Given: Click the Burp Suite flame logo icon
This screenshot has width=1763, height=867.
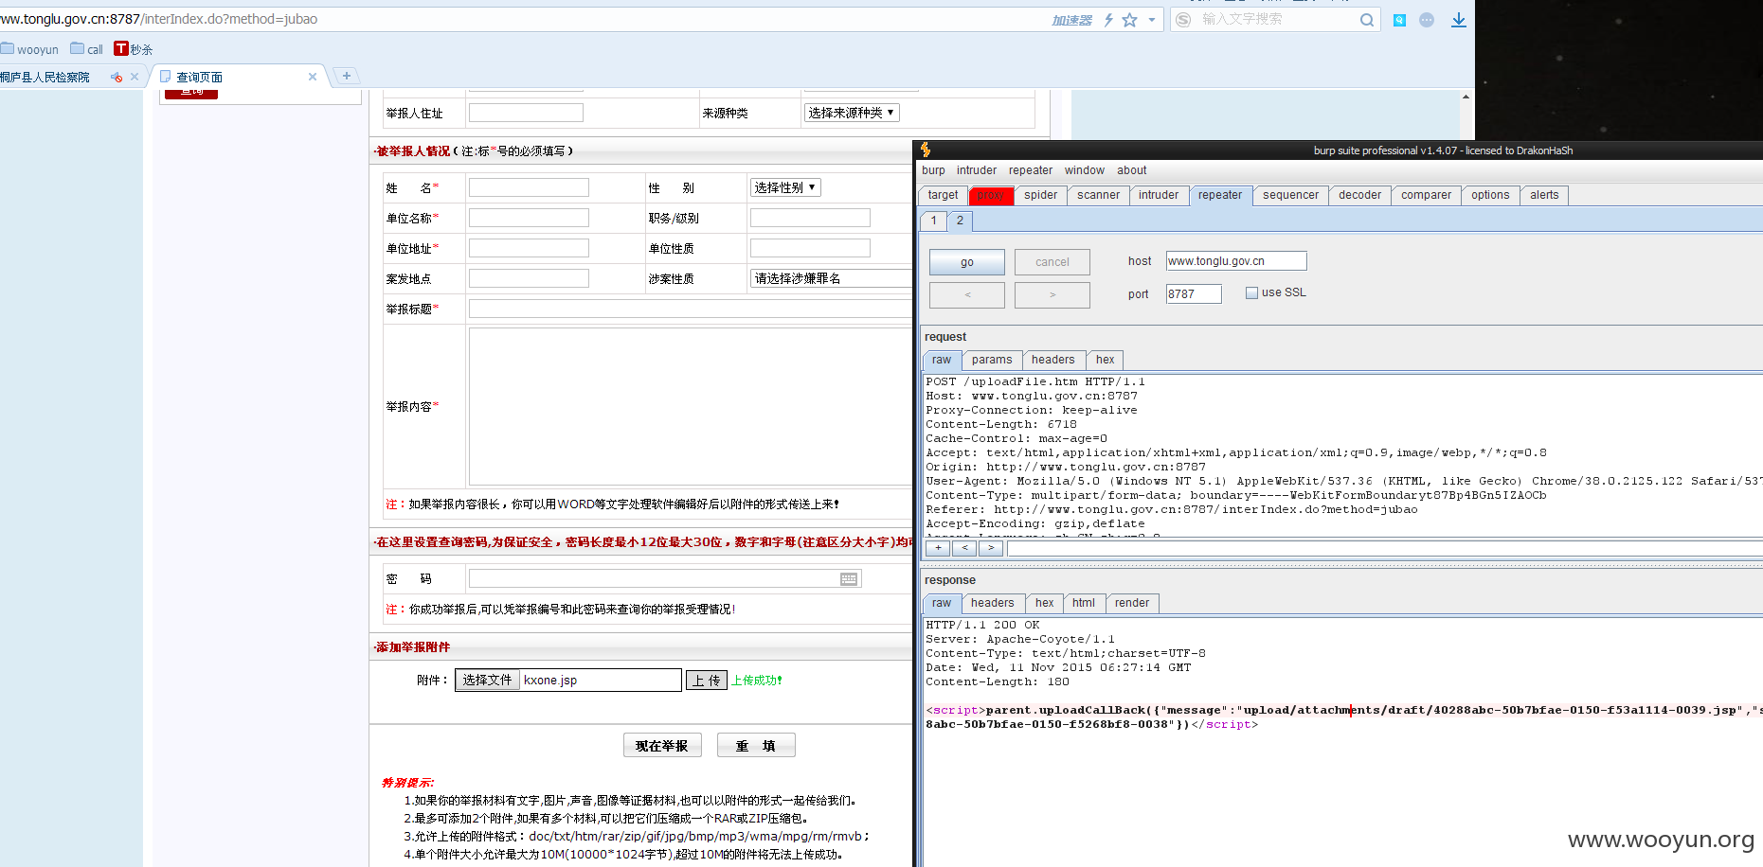Looking at the screenshot, I should point(926,150).
